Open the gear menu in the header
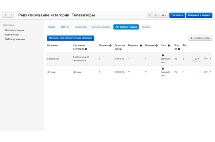 point(164,15)
